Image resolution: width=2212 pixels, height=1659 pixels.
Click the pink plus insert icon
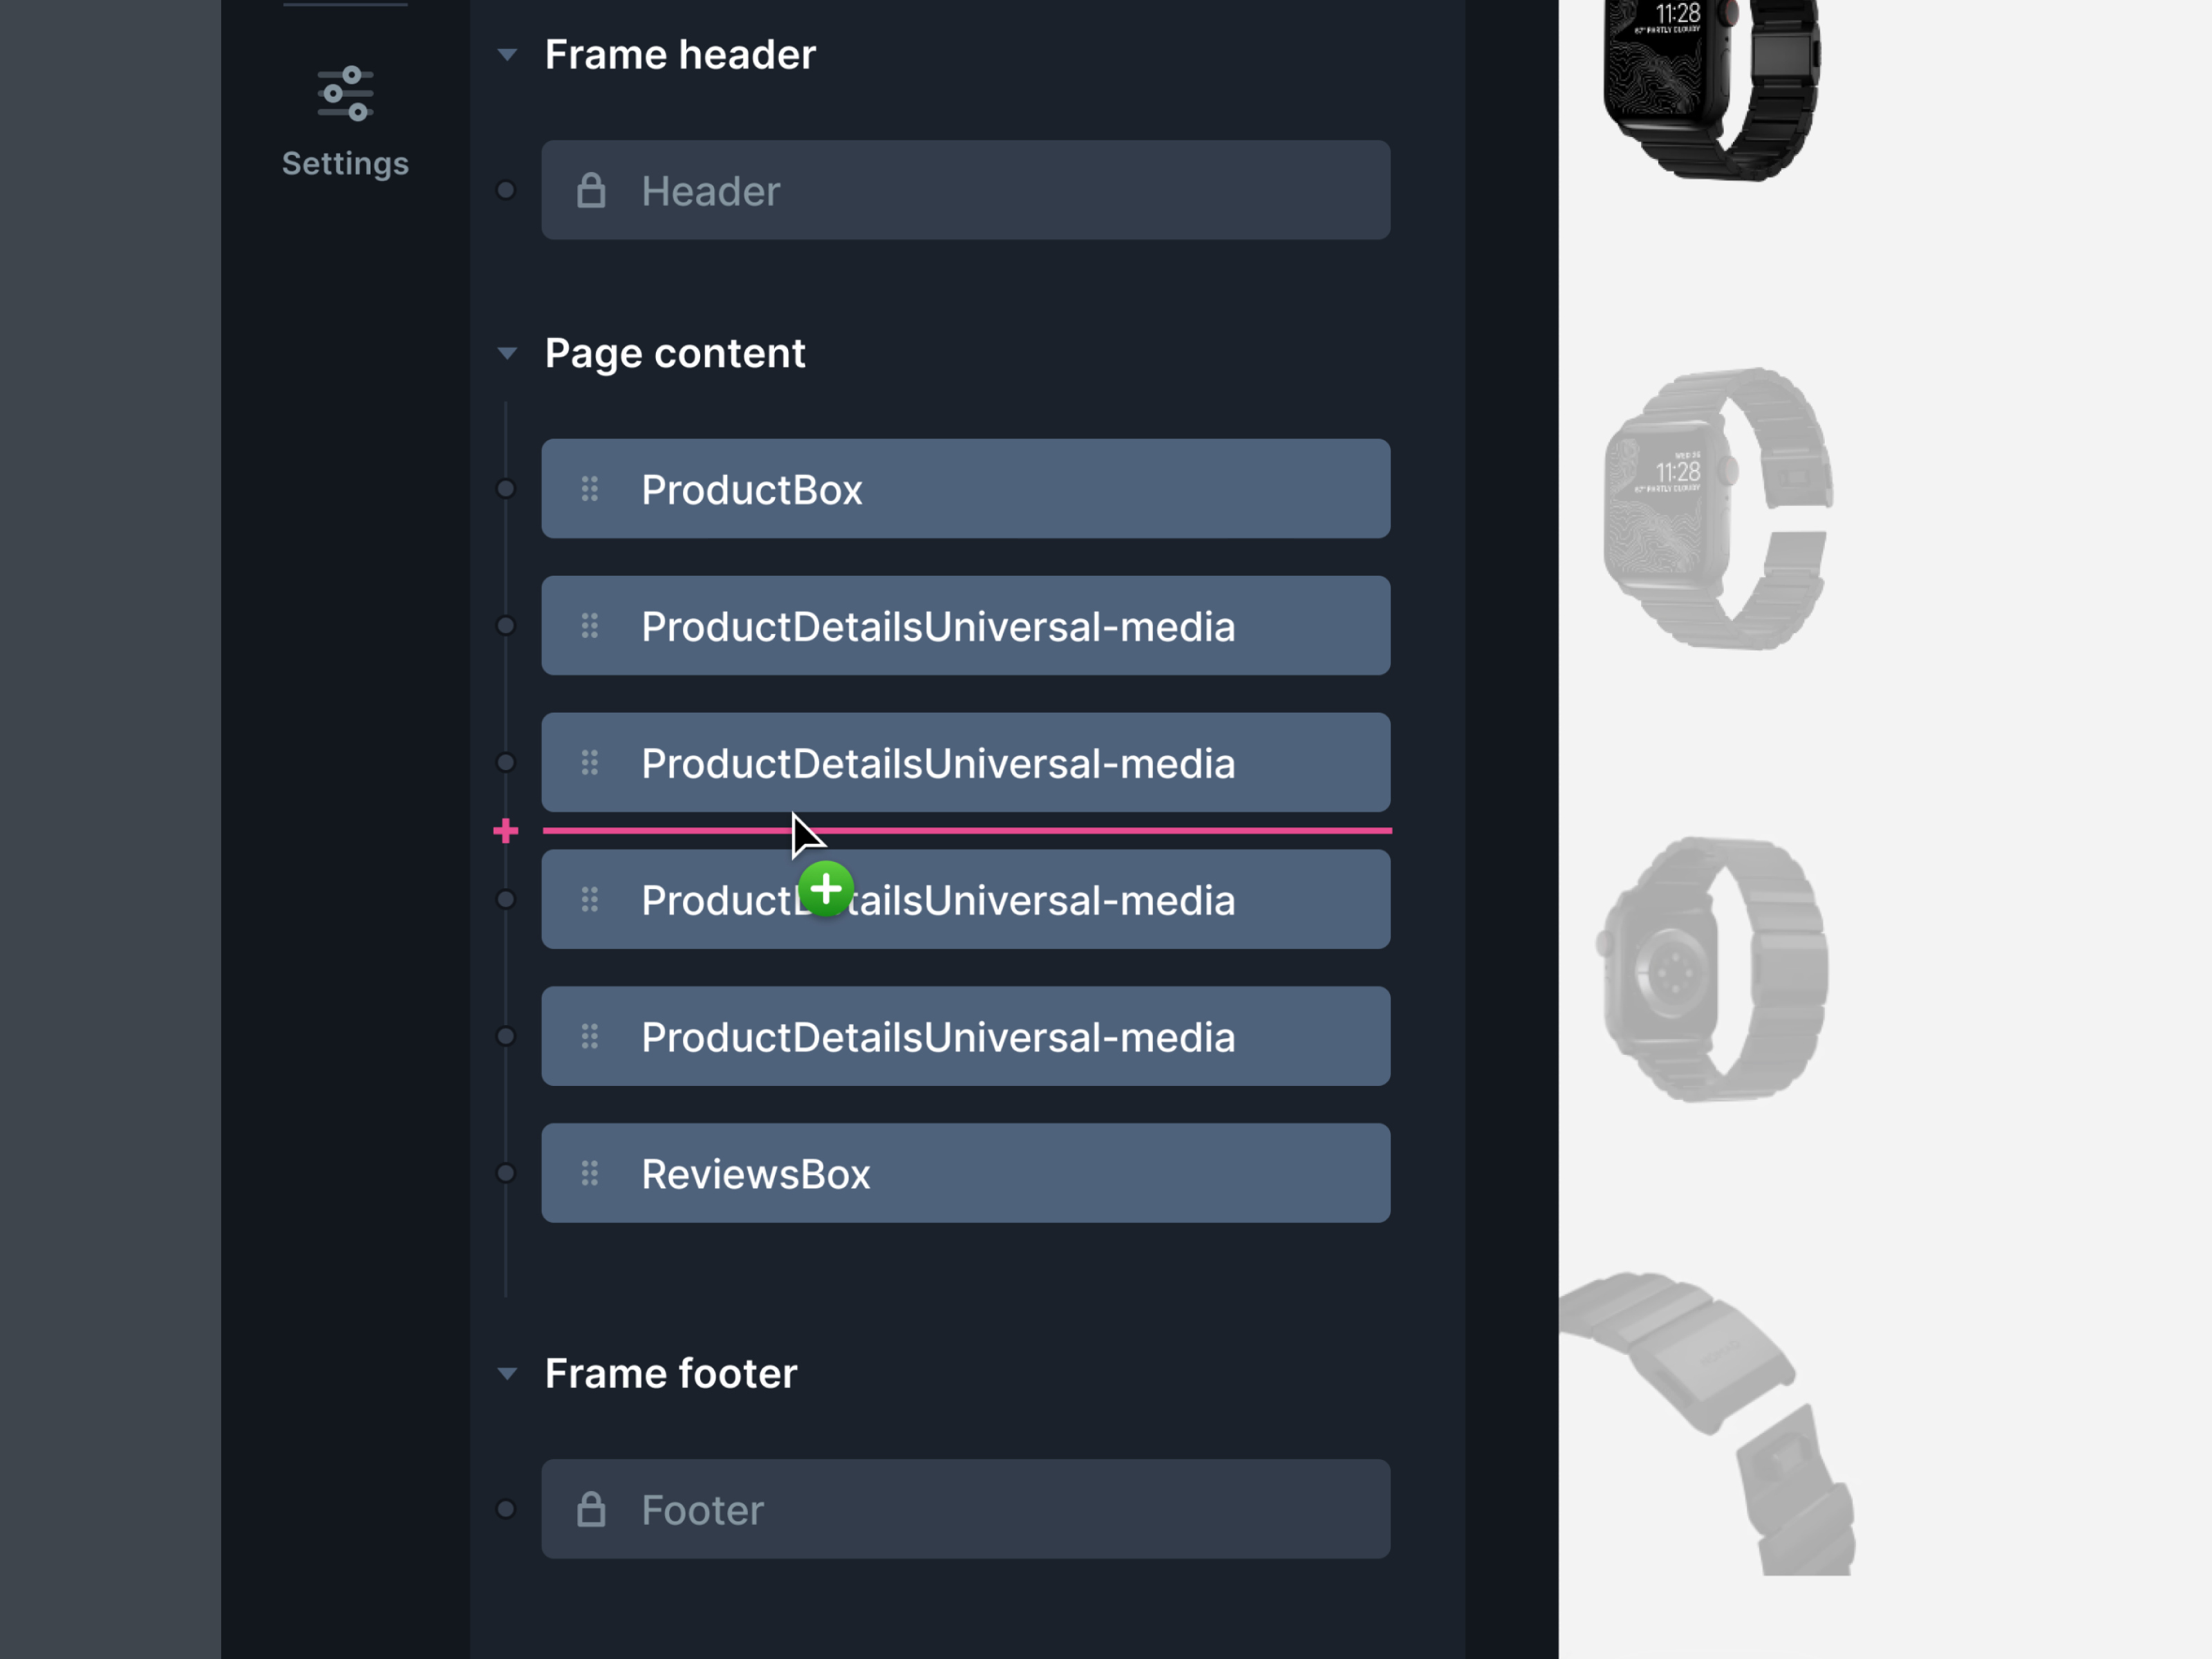pyautogui.click(x=506, y=830)
